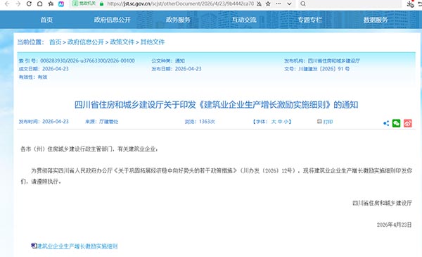Bookmark this page with the star icon
Screen dimensions: 422x257
pos(268,4)
